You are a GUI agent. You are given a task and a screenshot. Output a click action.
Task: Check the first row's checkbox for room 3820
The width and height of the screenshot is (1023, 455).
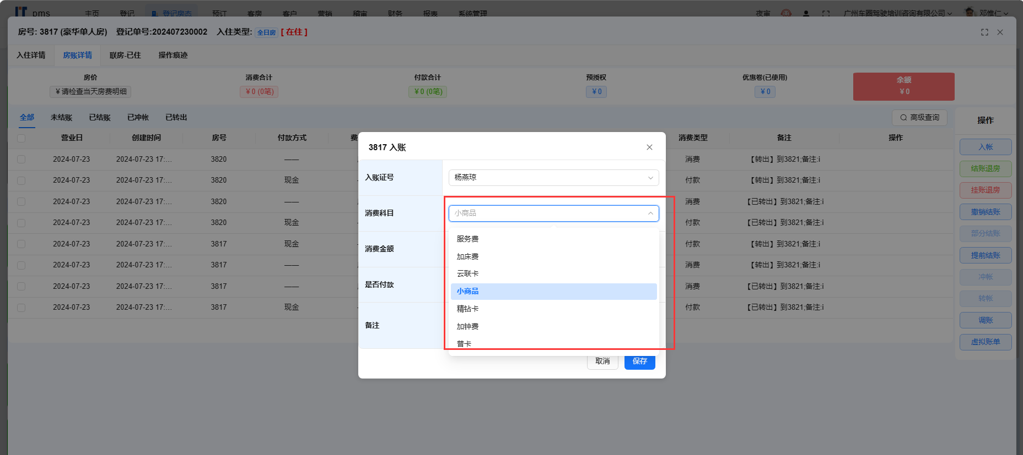point(21,160)
